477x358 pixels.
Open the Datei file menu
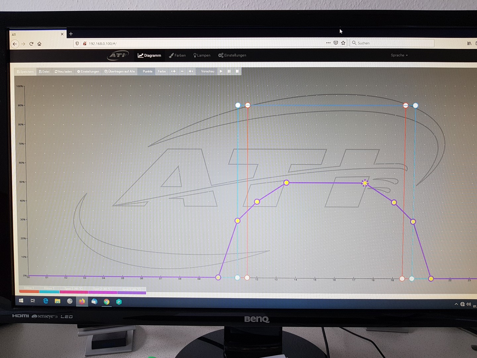pyautogui.click(x=44, y=72)
